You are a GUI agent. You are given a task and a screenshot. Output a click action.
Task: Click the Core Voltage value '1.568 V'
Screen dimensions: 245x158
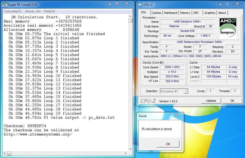(x=205, y=36)
